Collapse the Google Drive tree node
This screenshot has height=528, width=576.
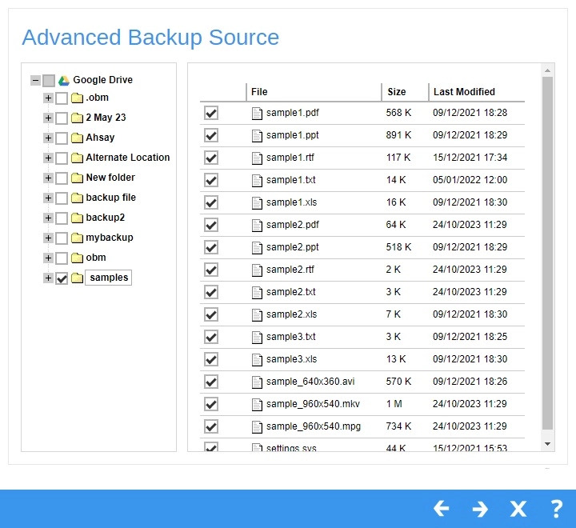point(35,80)
